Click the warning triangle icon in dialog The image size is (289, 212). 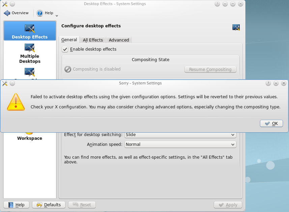16,102
